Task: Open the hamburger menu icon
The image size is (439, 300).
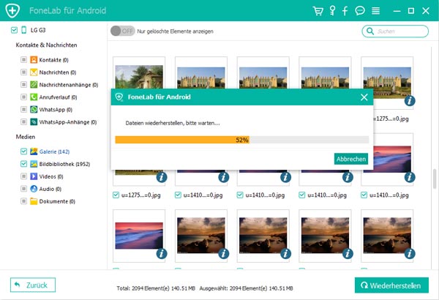Action: (x=375, y=11)
